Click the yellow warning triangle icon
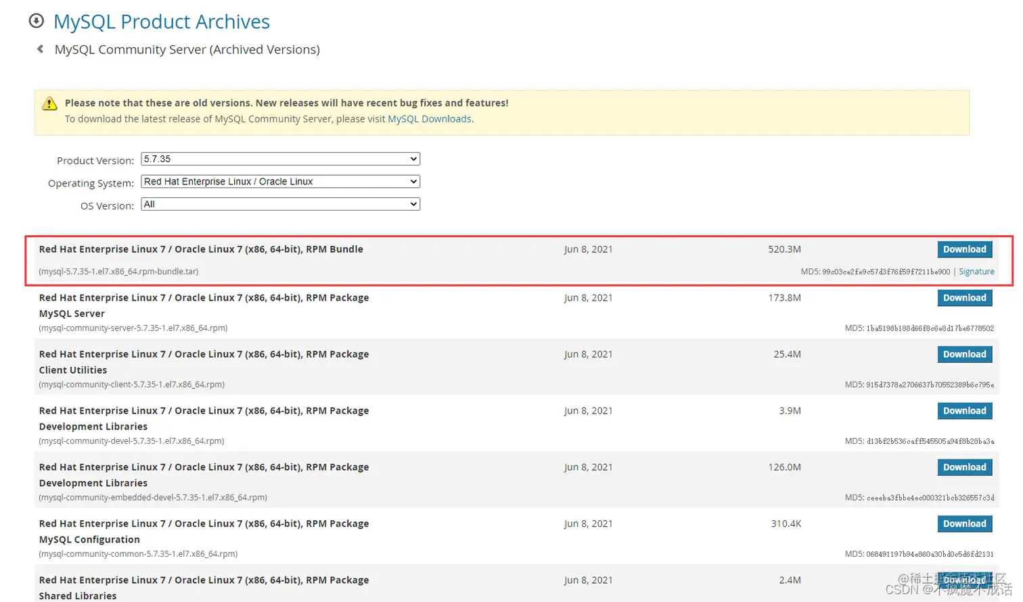 tap(49, 103)
